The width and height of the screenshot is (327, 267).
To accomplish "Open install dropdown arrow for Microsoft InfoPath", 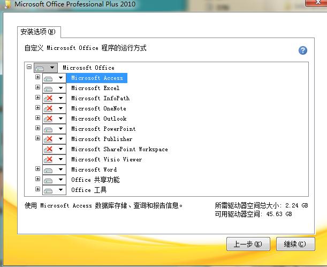I will coord(60,98).
